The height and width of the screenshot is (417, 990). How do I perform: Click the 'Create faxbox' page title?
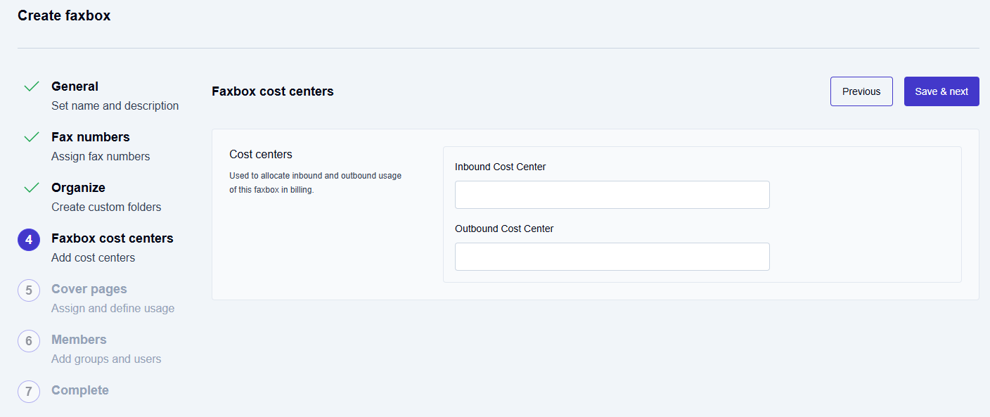(64, 15)
